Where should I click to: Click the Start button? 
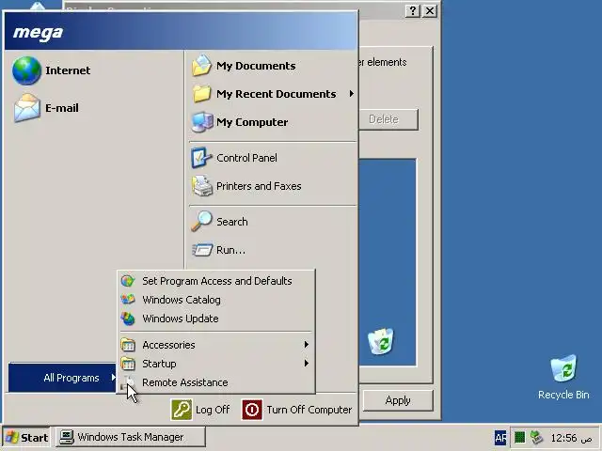point(26,437)
